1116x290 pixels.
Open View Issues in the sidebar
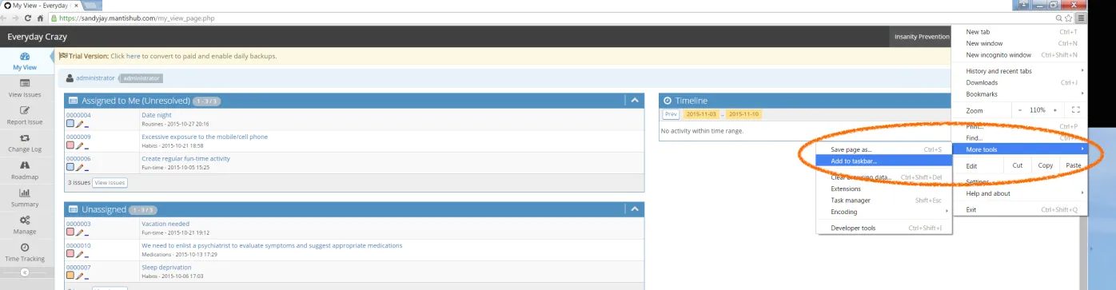point(25,89)
